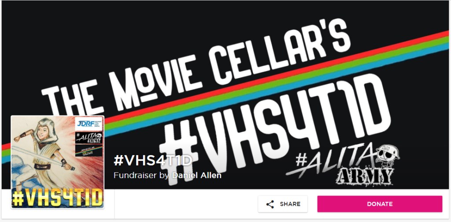
Task: Donate using the pink DONATE button
Action: pyautogui.click(x=380, y=204)
